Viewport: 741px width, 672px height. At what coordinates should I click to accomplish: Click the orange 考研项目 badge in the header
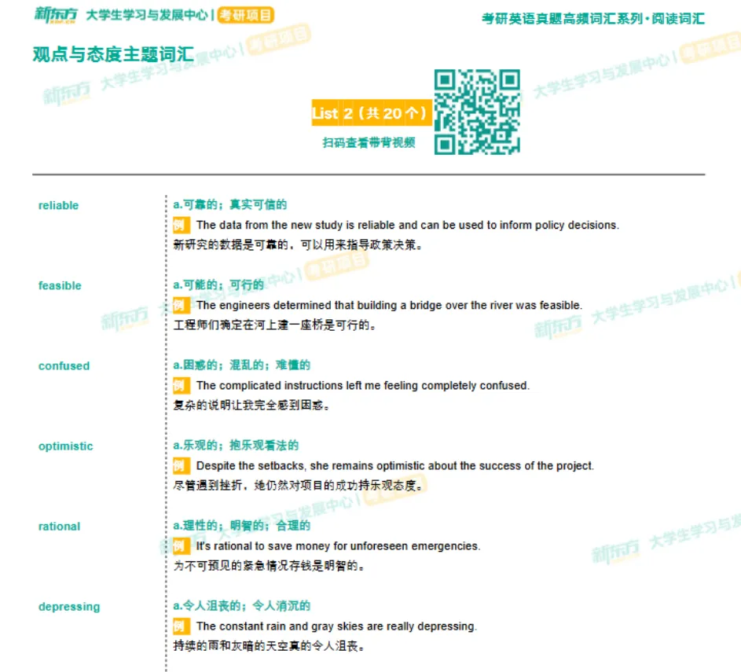pyautogui.click(x=246, y=15)
